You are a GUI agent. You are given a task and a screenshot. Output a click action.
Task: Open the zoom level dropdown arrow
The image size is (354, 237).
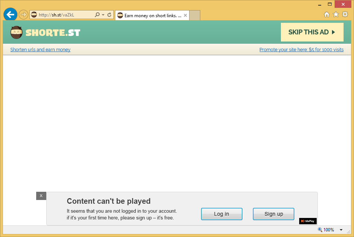pos(341,230)
